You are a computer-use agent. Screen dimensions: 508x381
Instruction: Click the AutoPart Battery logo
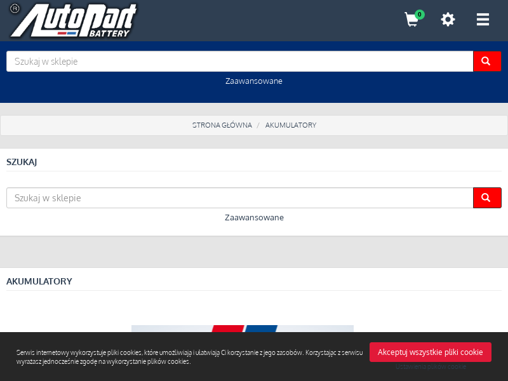pos(73,20)
